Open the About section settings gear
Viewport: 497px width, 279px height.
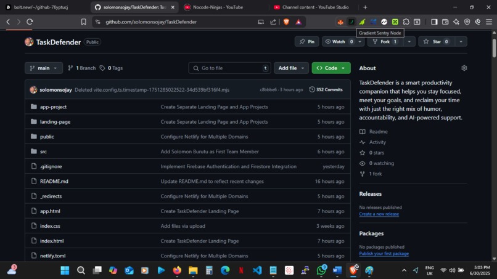tap(464, 68)
